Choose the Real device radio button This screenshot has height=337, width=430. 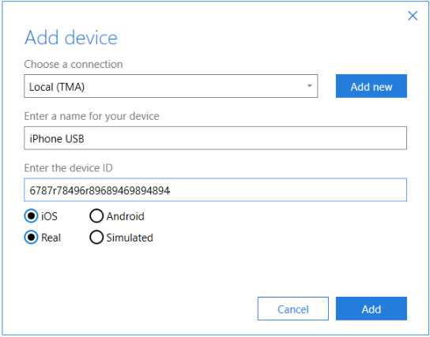(x=31, y=237)
